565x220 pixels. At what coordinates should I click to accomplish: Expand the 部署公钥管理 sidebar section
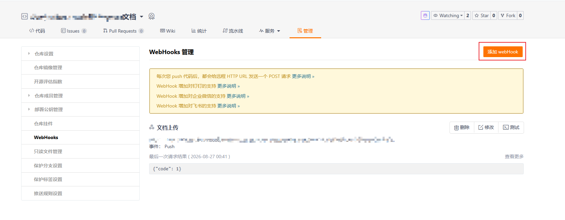click(80, 109)
